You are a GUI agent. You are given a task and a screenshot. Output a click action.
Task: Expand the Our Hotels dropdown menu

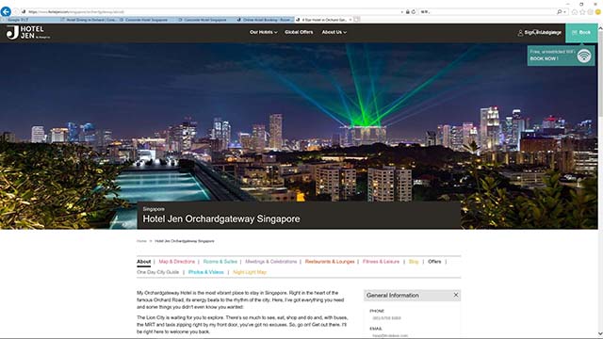263,32
